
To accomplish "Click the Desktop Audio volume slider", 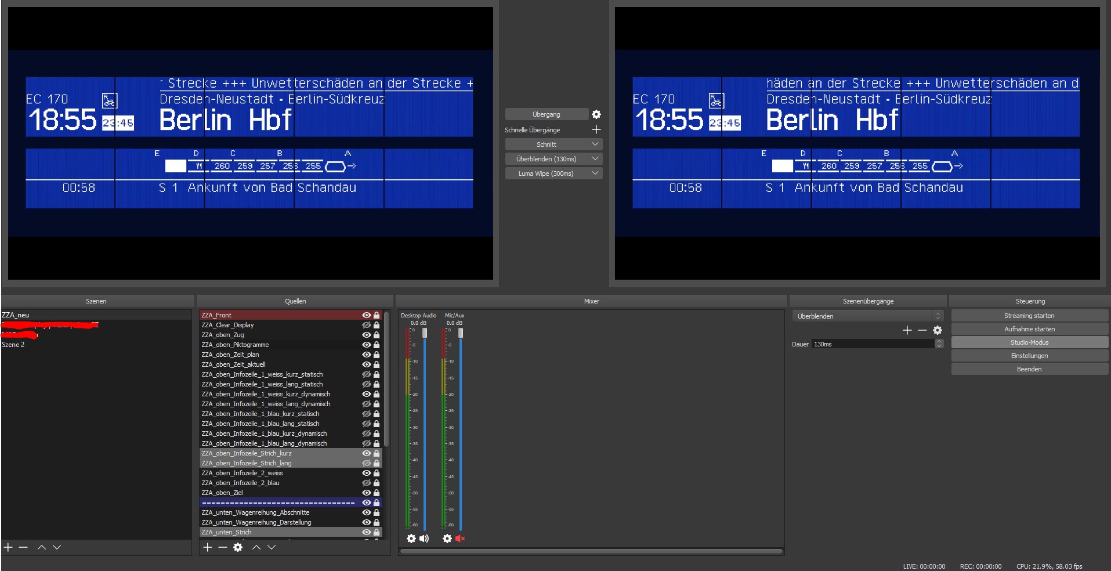I will [425, 428].
